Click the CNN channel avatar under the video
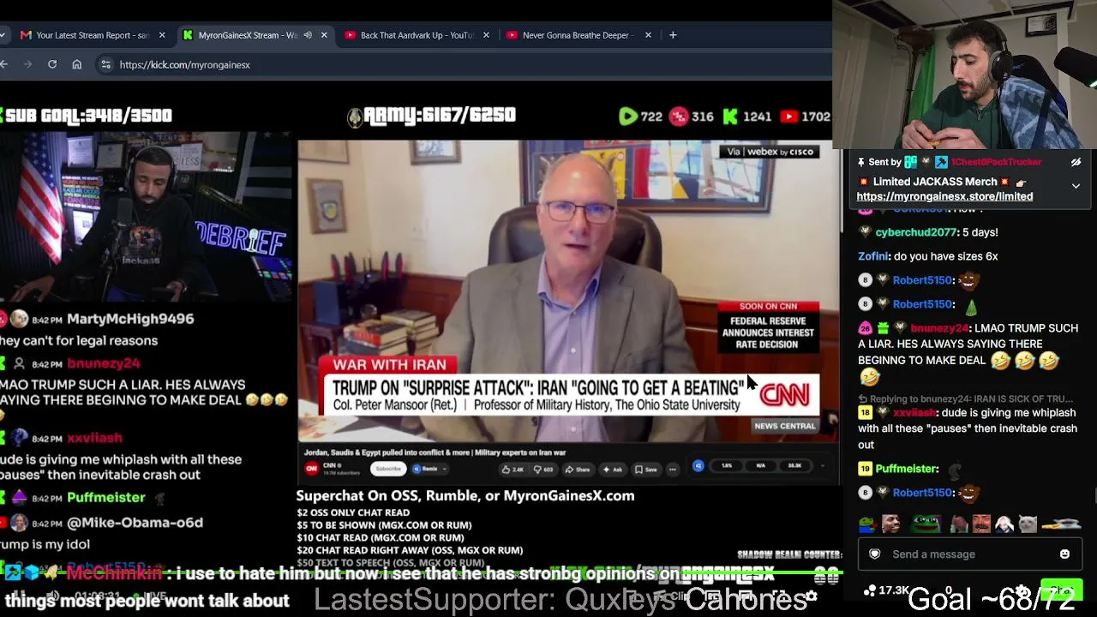1097x617 pixels. [x=311, y=469]
